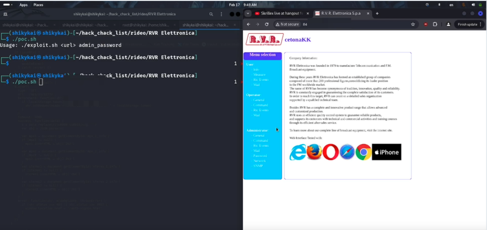Screen dimensions: 487x230
Task: Close the R.V.R. Elettronica S.p.a tab
Action: point(369,14)
